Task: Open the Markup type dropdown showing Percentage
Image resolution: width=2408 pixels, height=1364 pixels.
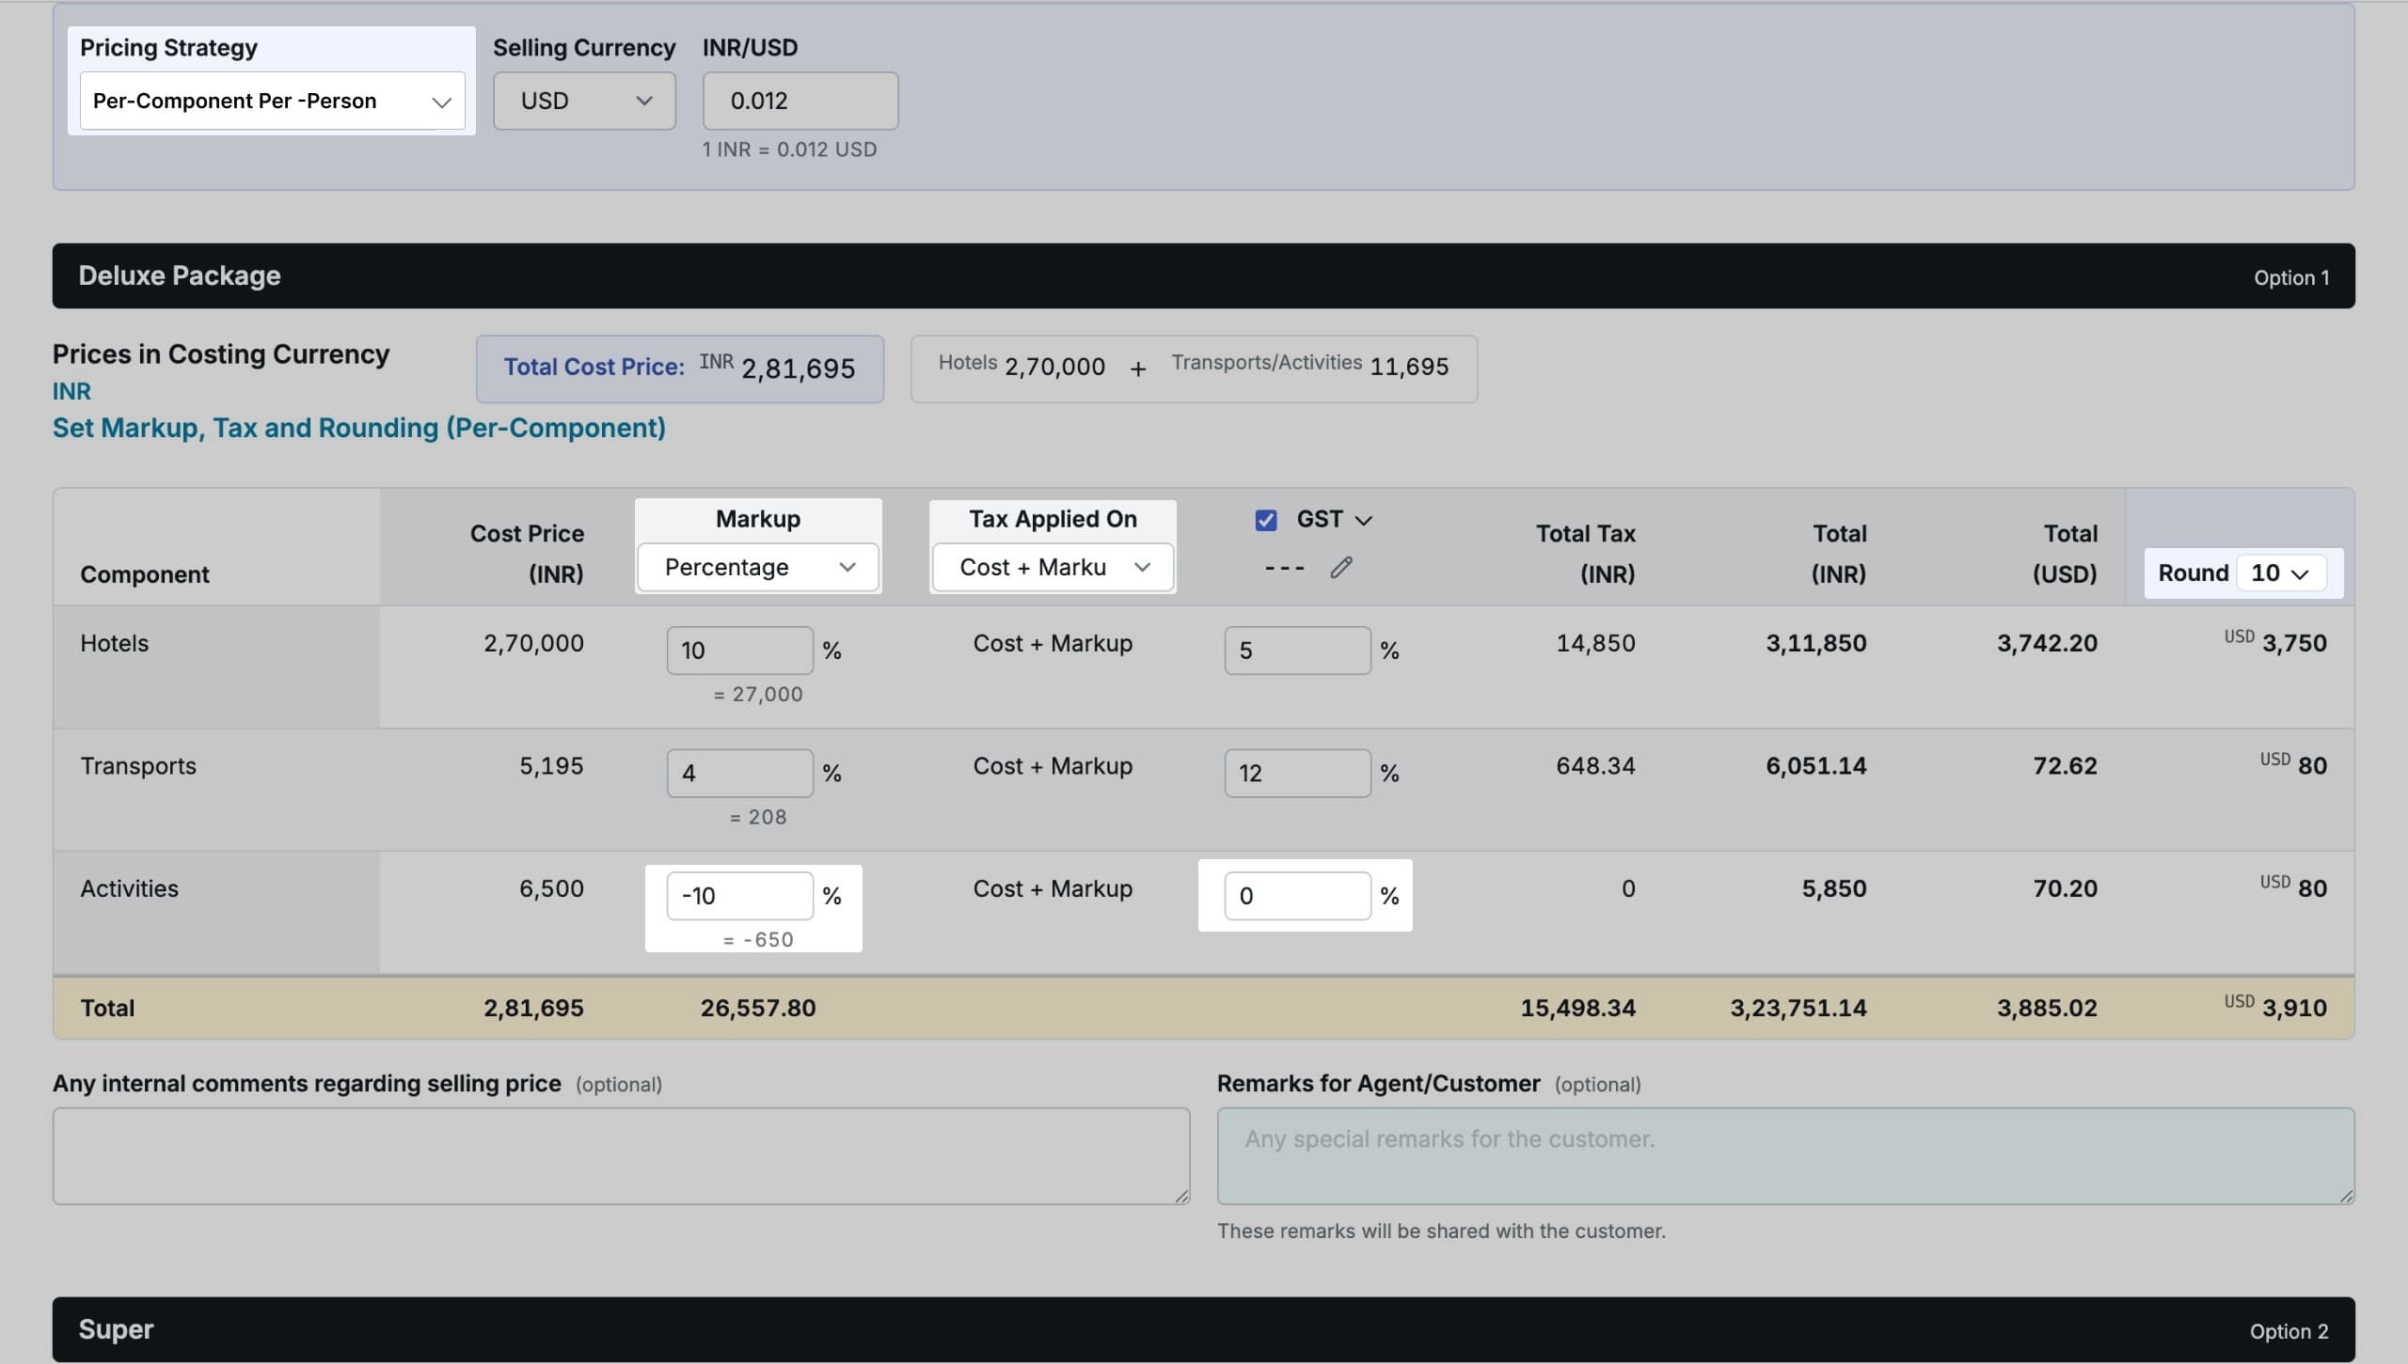Action: 757,567
